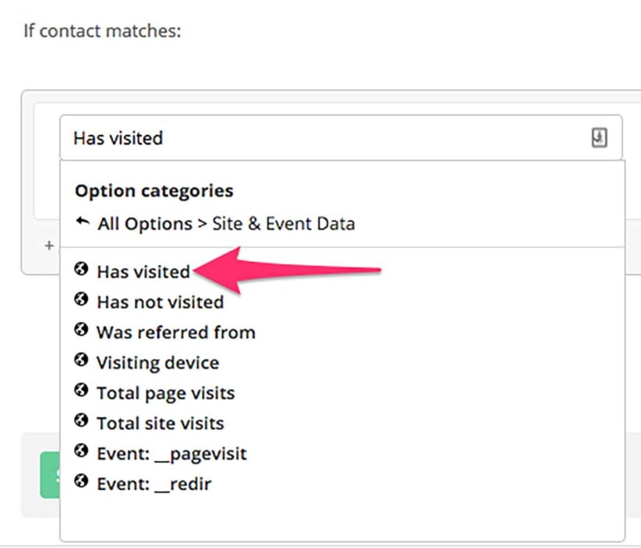This screenshot has width=641, height=548.
Task: Select the Has not visited option
Action: point(160,302)
